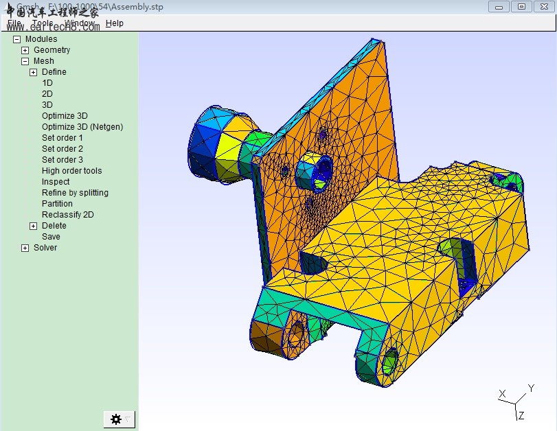
Task: Expand the Solver tree node
Action: (25, 248)
